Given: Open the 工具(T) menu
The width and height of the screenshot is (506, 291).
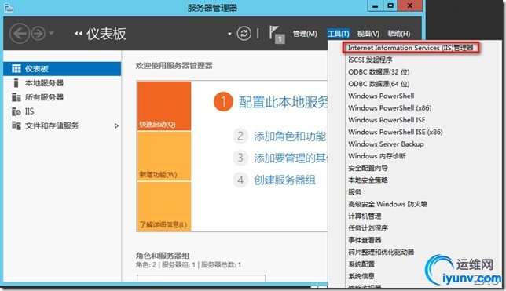Looking at the screenshot, I should point(338,34).
